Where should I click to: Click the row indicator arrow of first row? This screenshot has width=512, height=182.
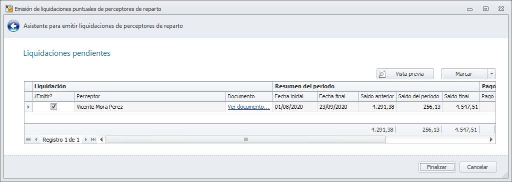pyautogui.click(x=28, y=107)
